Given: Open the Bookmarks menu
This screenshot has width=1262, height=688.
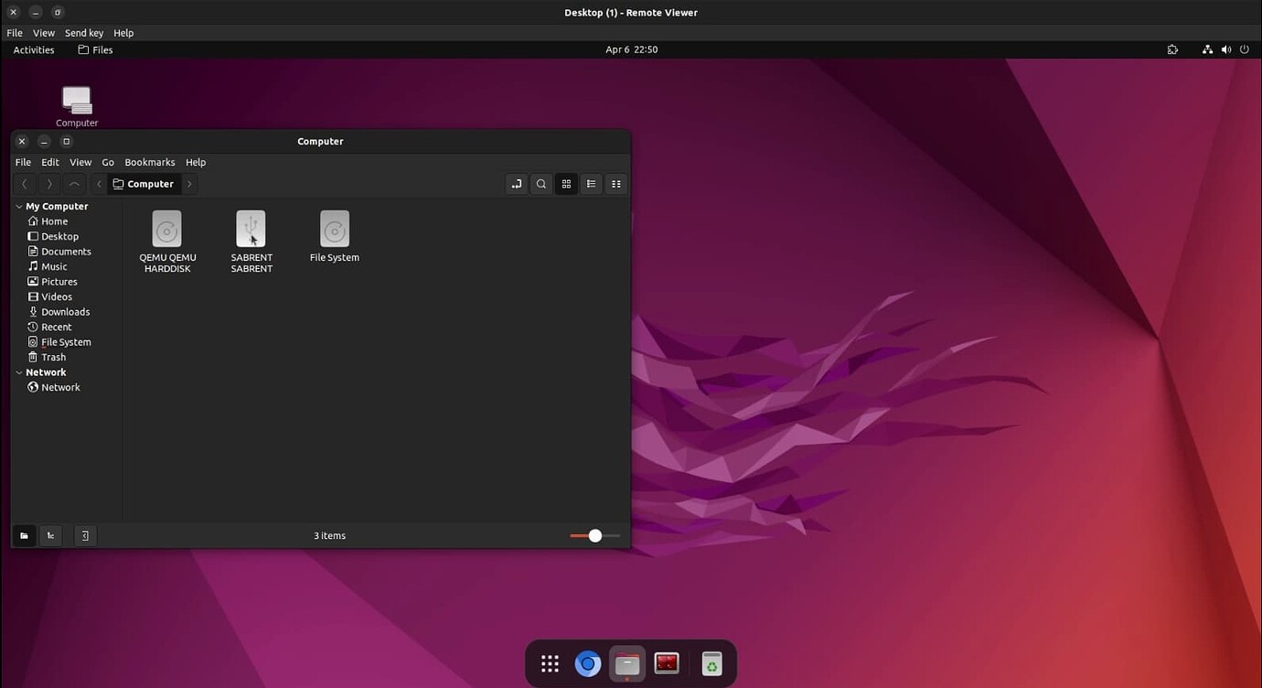Looking at the screenshot, I should (x=149, y=162).
